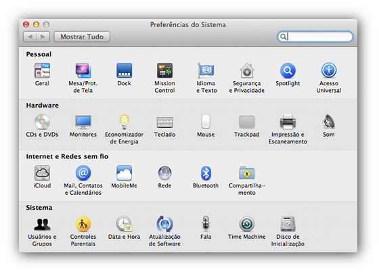Click the Mostrar Tudo button

tap(82, 37)
